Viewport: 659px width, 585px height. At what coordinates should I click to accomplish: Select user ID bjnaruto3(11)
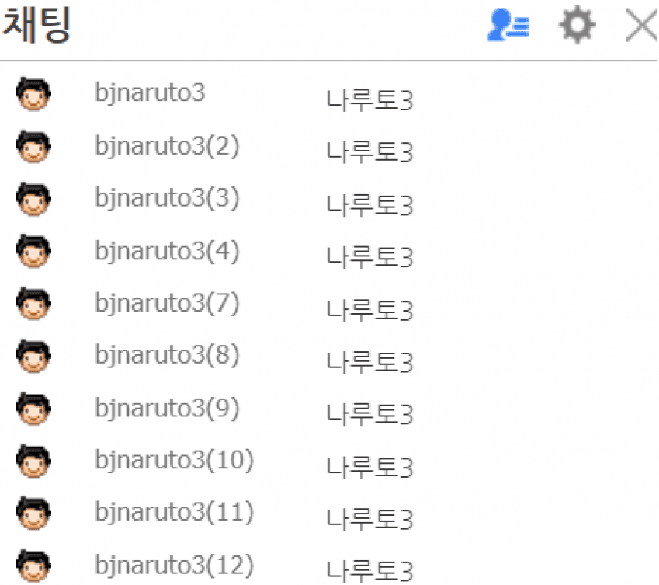pos(175,513)
